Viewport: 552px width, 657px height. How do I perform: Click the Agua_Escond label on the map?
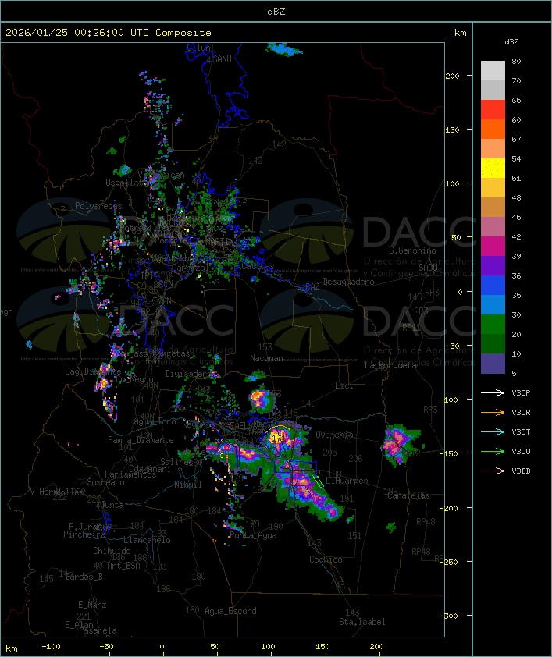tap(230, 611)
